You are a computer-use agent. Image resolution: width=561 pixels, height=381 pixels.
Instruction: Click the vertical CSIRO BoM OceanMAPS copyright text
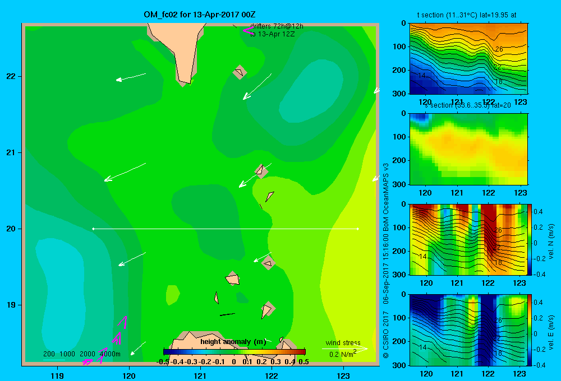click(386, 261)
